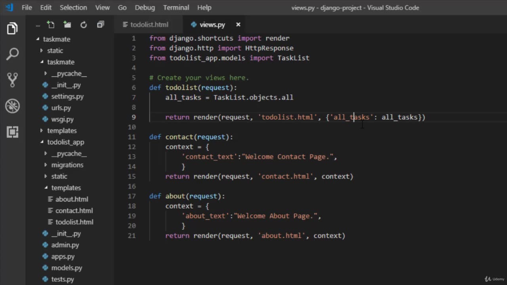Open about.html in the explorer
Viewport: 507px width, 285px height.
[x=72, y=199]
